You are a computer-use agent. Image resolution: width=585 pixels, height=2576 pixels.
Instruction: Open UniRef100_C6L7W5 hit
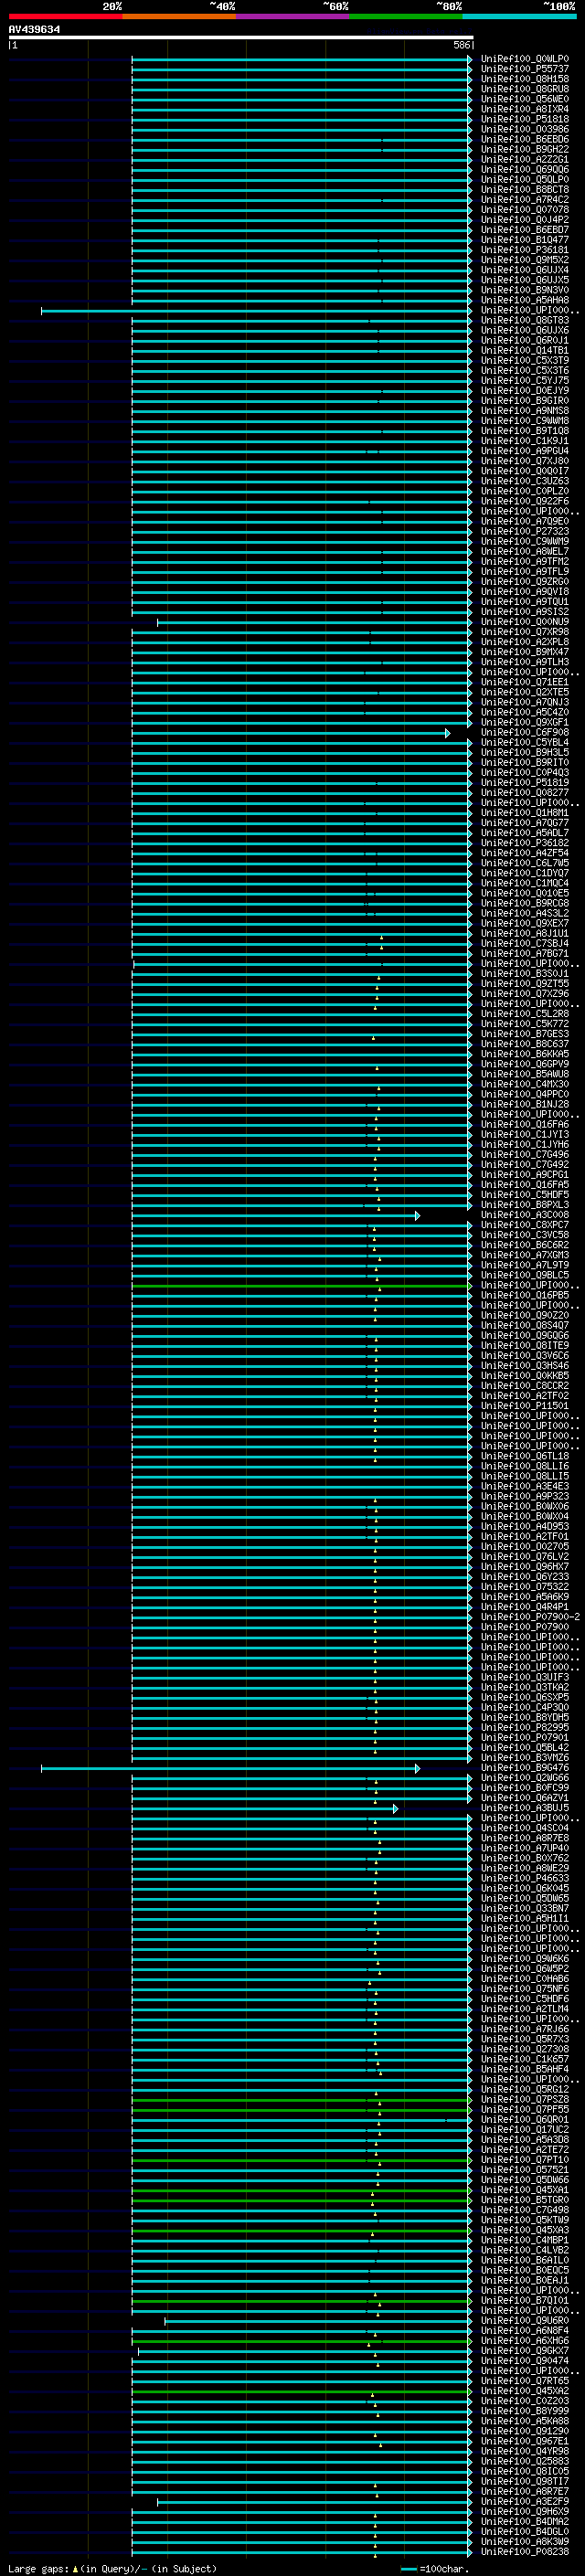pos(524,863)
